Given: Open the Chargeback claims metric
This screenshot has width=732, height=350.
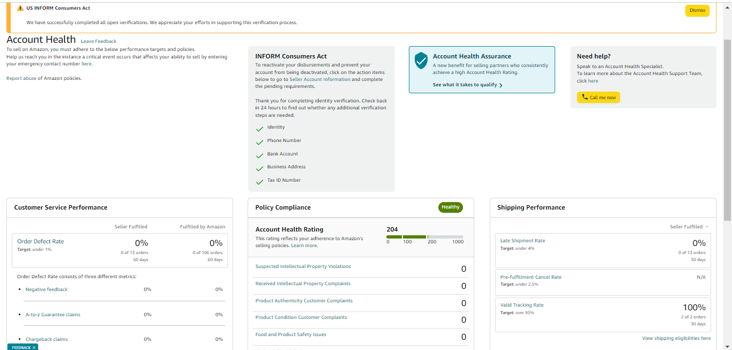Looking at the screenshot, I should 47,339.
